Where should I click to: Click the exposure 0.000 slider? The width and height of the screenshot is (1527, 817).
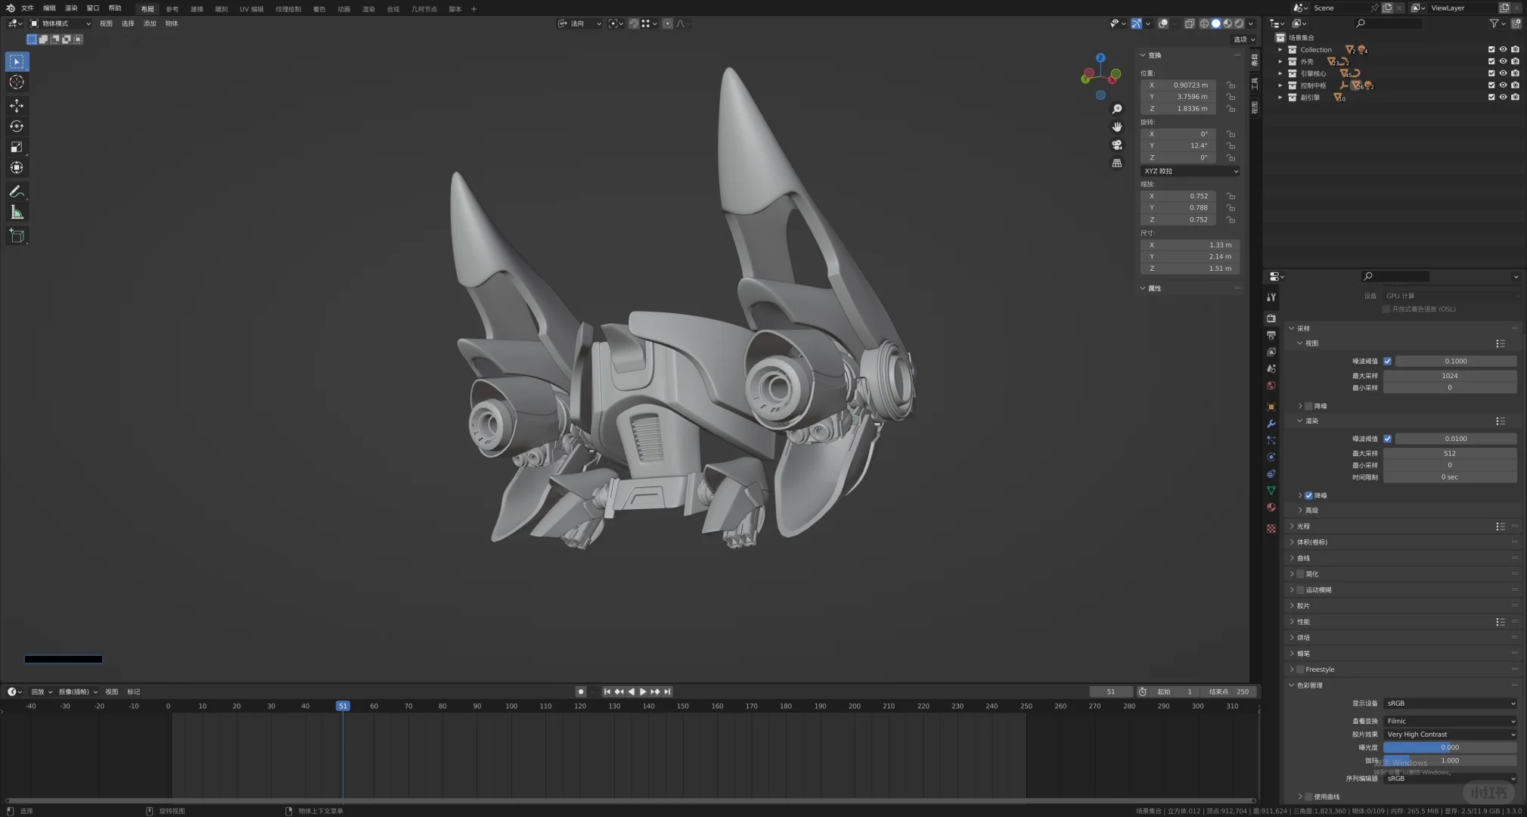click(x=1449, y=747)
